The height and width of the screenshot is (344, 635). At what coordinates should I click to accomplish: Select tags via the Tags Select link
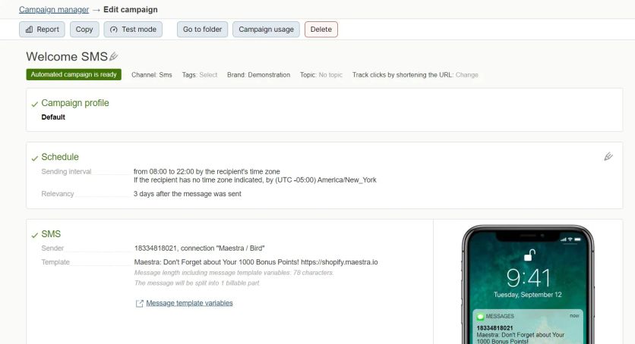[x=208, y=75]
